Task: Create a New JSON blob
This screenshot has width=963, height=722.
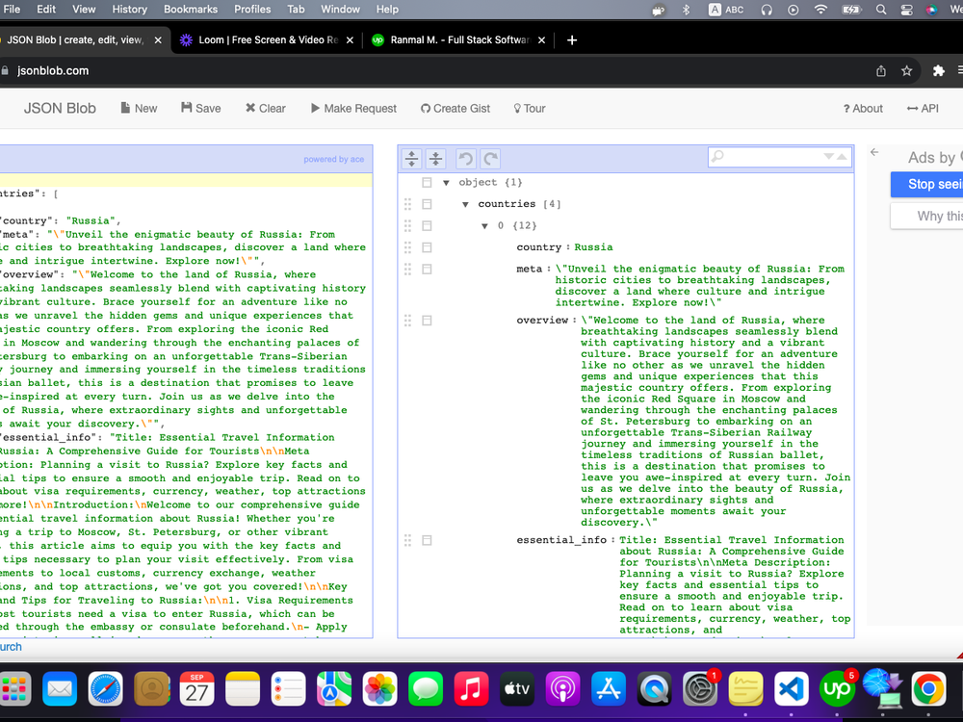Action: (x=138, y=108)
